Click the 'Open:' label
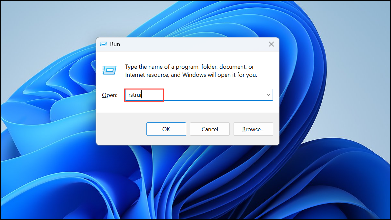This screenshot has width=391, height=220. [x=110, y=95]
